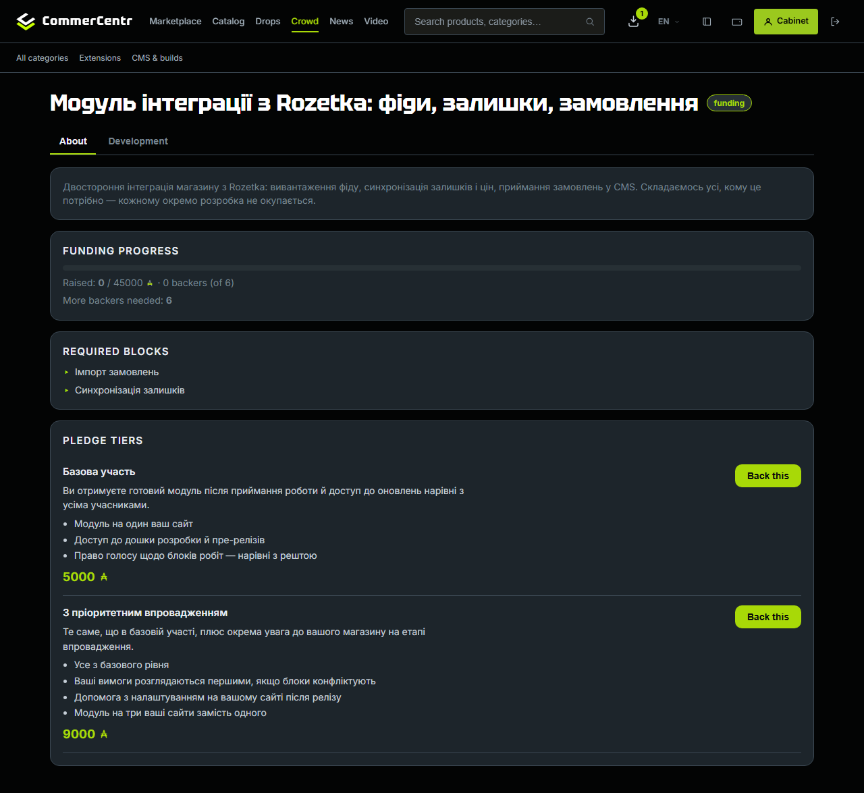Viewport: 864px width, 793px height.
Task: Click the logout icon
Action: [x=835, y=22]
